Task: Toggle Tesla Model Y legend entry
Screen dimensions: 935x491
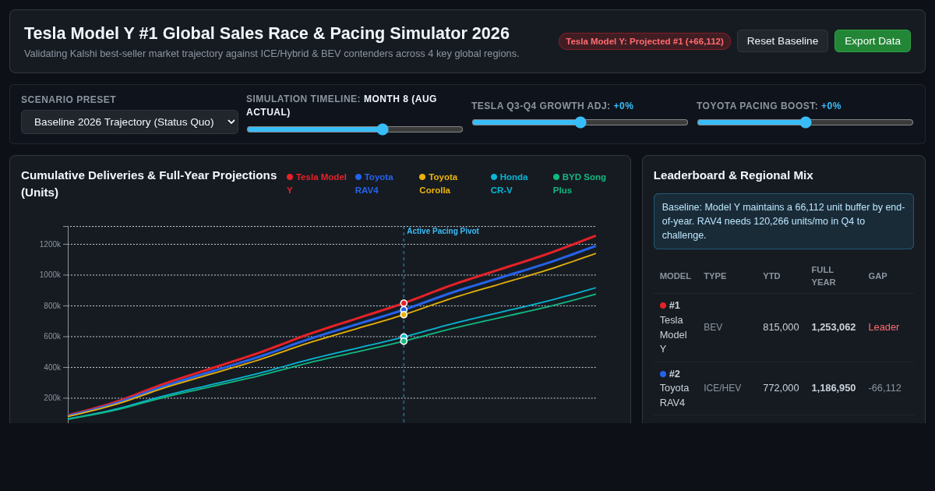Action: tap(316, 183)
